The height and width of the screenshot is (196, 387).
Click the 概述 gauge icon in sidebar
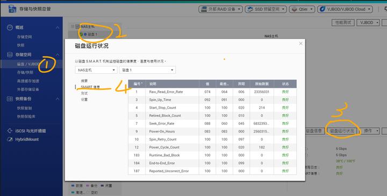pos(10,27)
